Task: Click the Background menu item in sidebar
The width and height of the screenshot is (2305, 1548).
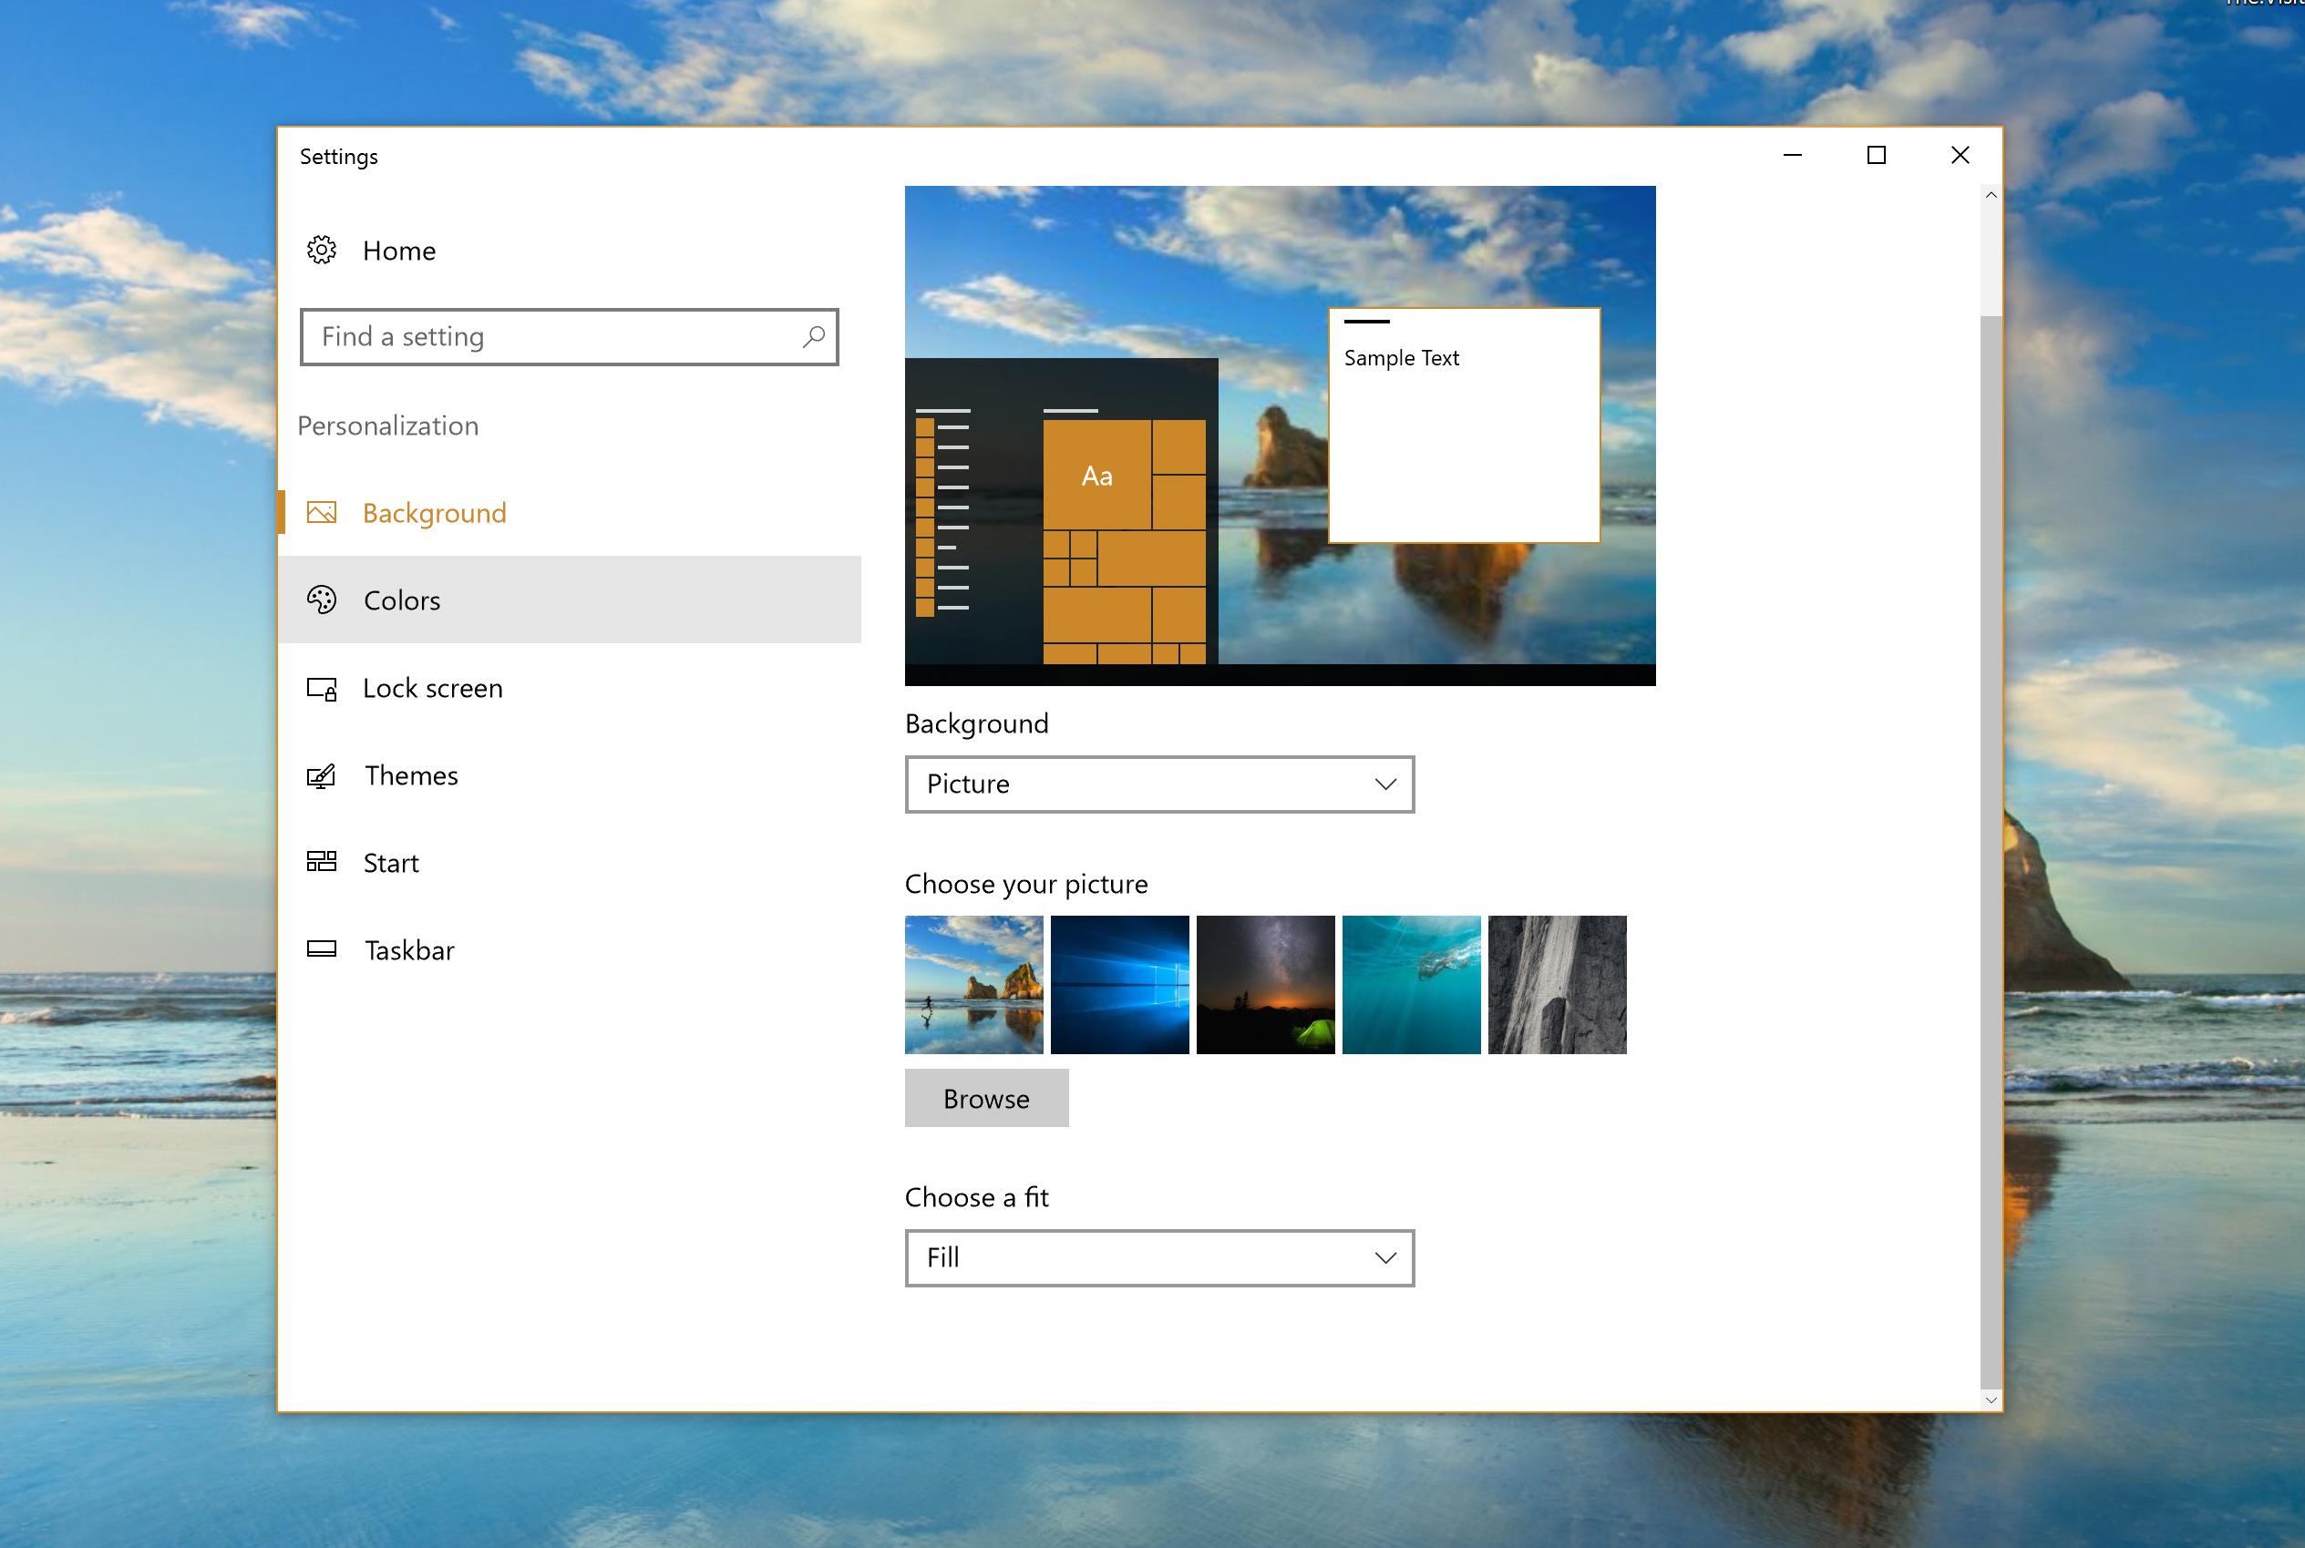Action: click(x=434, y=511)
